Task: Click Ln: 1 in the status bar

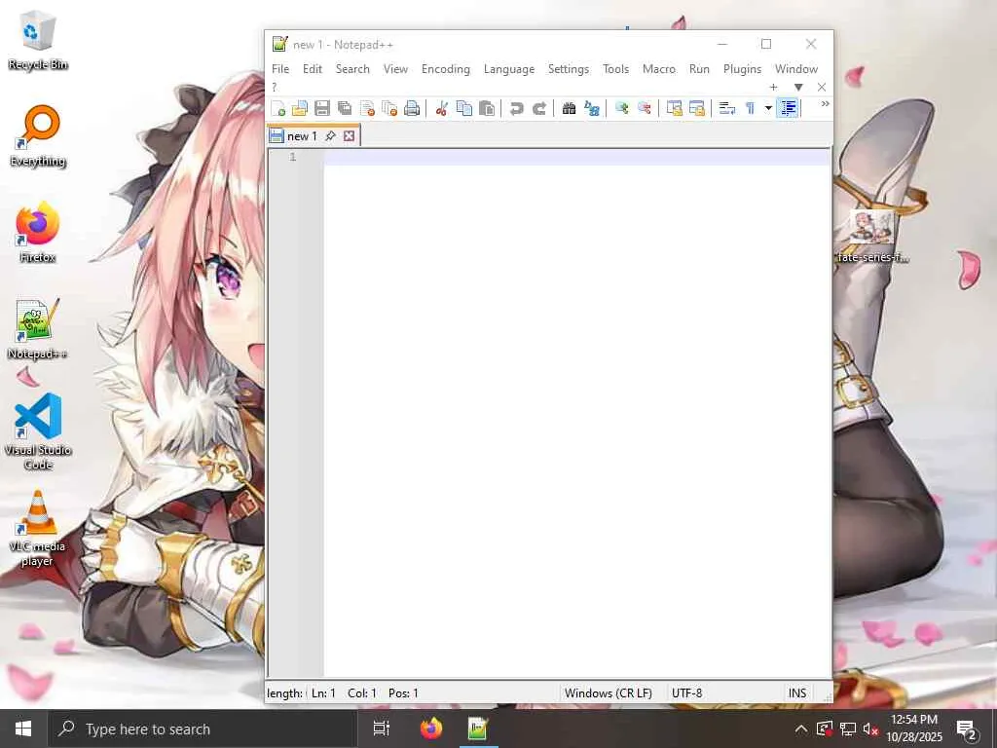Action: point(323,693)
